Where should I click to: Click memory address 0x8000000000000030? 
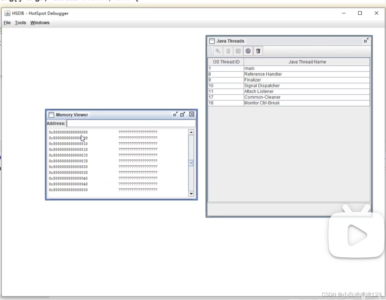coord(68,167)
